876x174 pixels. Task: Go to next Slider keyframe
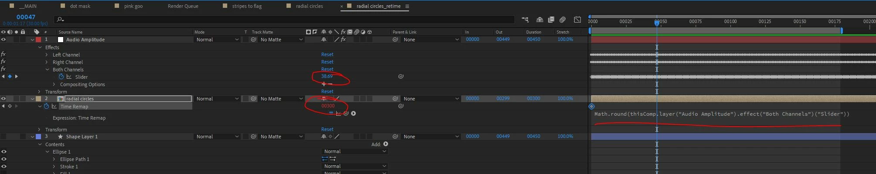pos(17,77)
